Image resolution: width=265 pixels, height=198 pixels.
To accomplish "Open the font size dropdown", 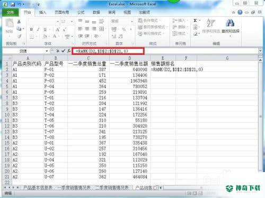I will pos(72,22).
